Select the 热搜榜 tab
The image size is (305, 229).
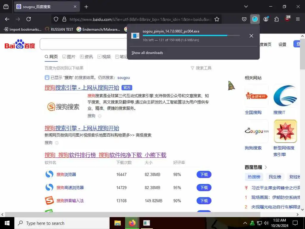pyautogui.click(x=254, y=177)
